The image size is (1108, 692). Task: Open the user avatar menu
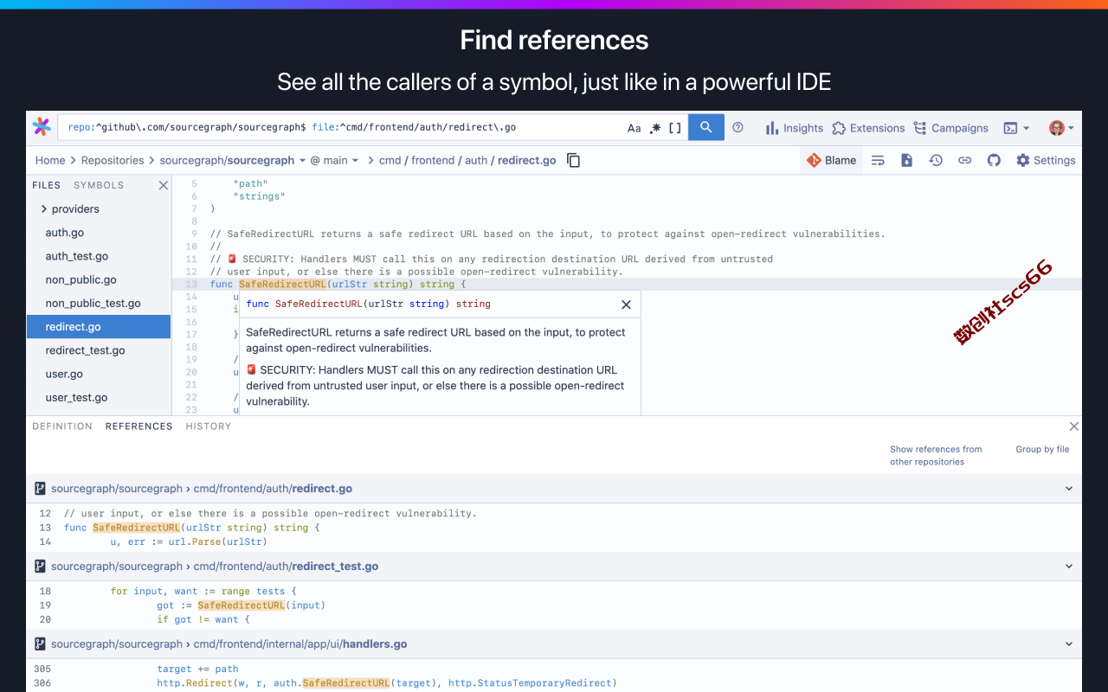1061,128
